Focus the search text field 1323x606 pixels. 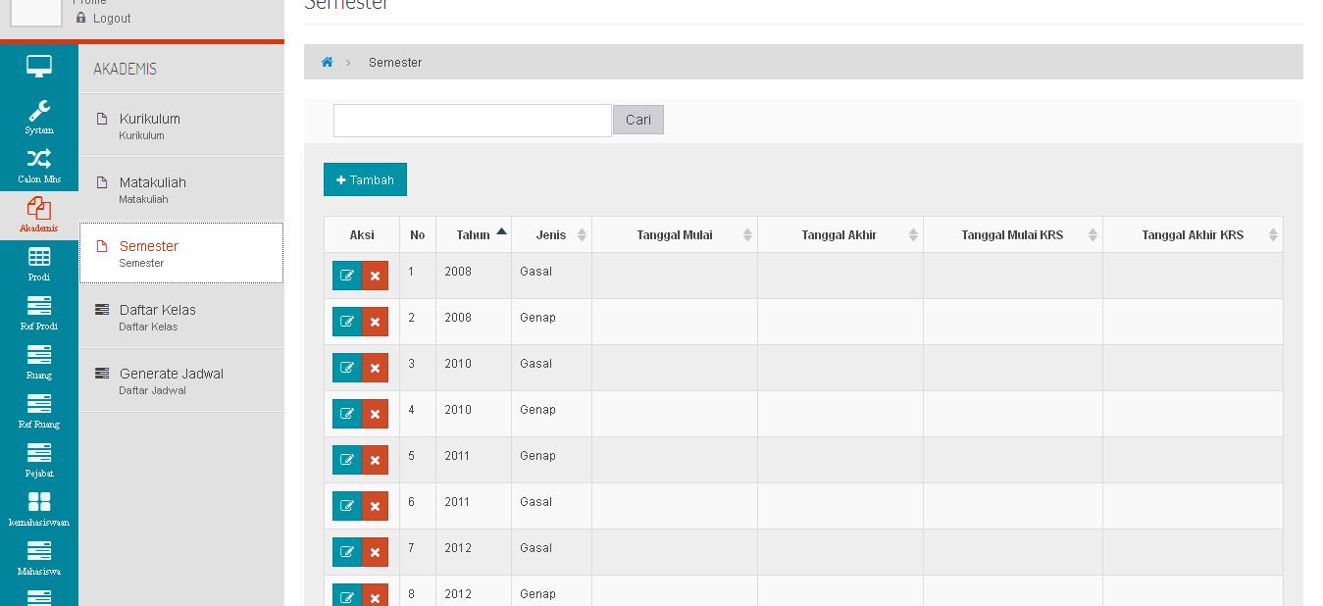472,120
